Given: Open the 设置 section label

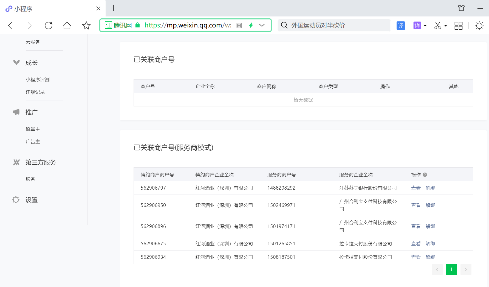Looking at the screenshot, I should (x=32, y=200).
